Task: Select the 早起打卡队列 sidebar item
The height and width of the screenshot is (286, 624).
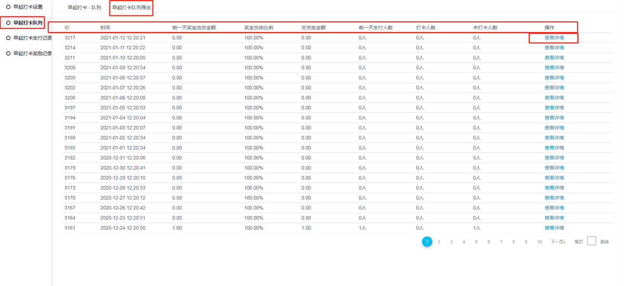Action: coord(28,23)
